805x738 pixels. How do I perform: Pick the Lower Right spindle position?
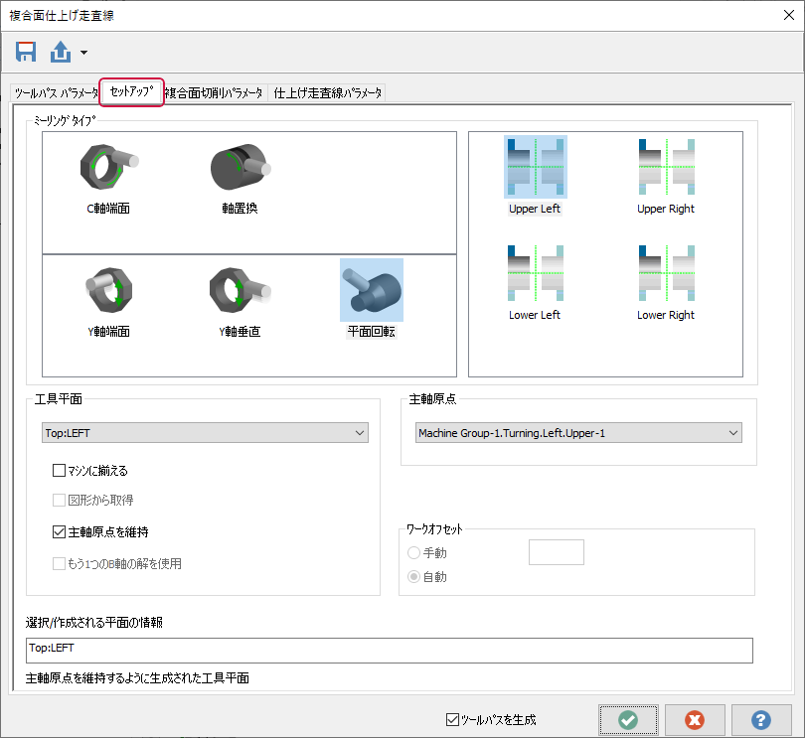click(666, 273)
